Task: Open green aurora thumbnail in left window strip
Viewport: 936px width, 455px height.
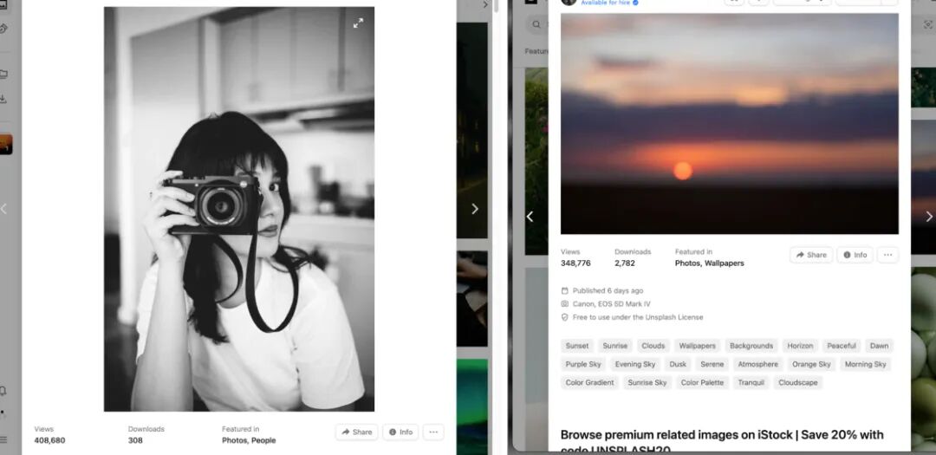Action: tap(472, 406)
